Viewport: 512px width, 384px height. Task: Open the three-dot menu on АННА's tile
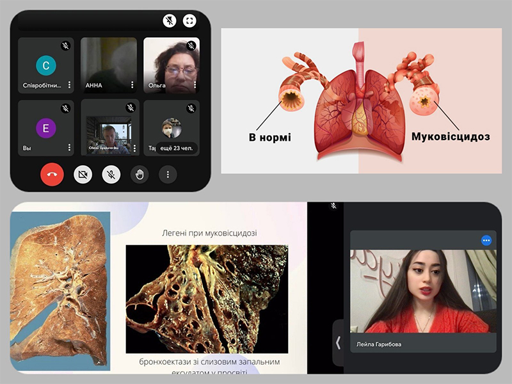(132, 85)
